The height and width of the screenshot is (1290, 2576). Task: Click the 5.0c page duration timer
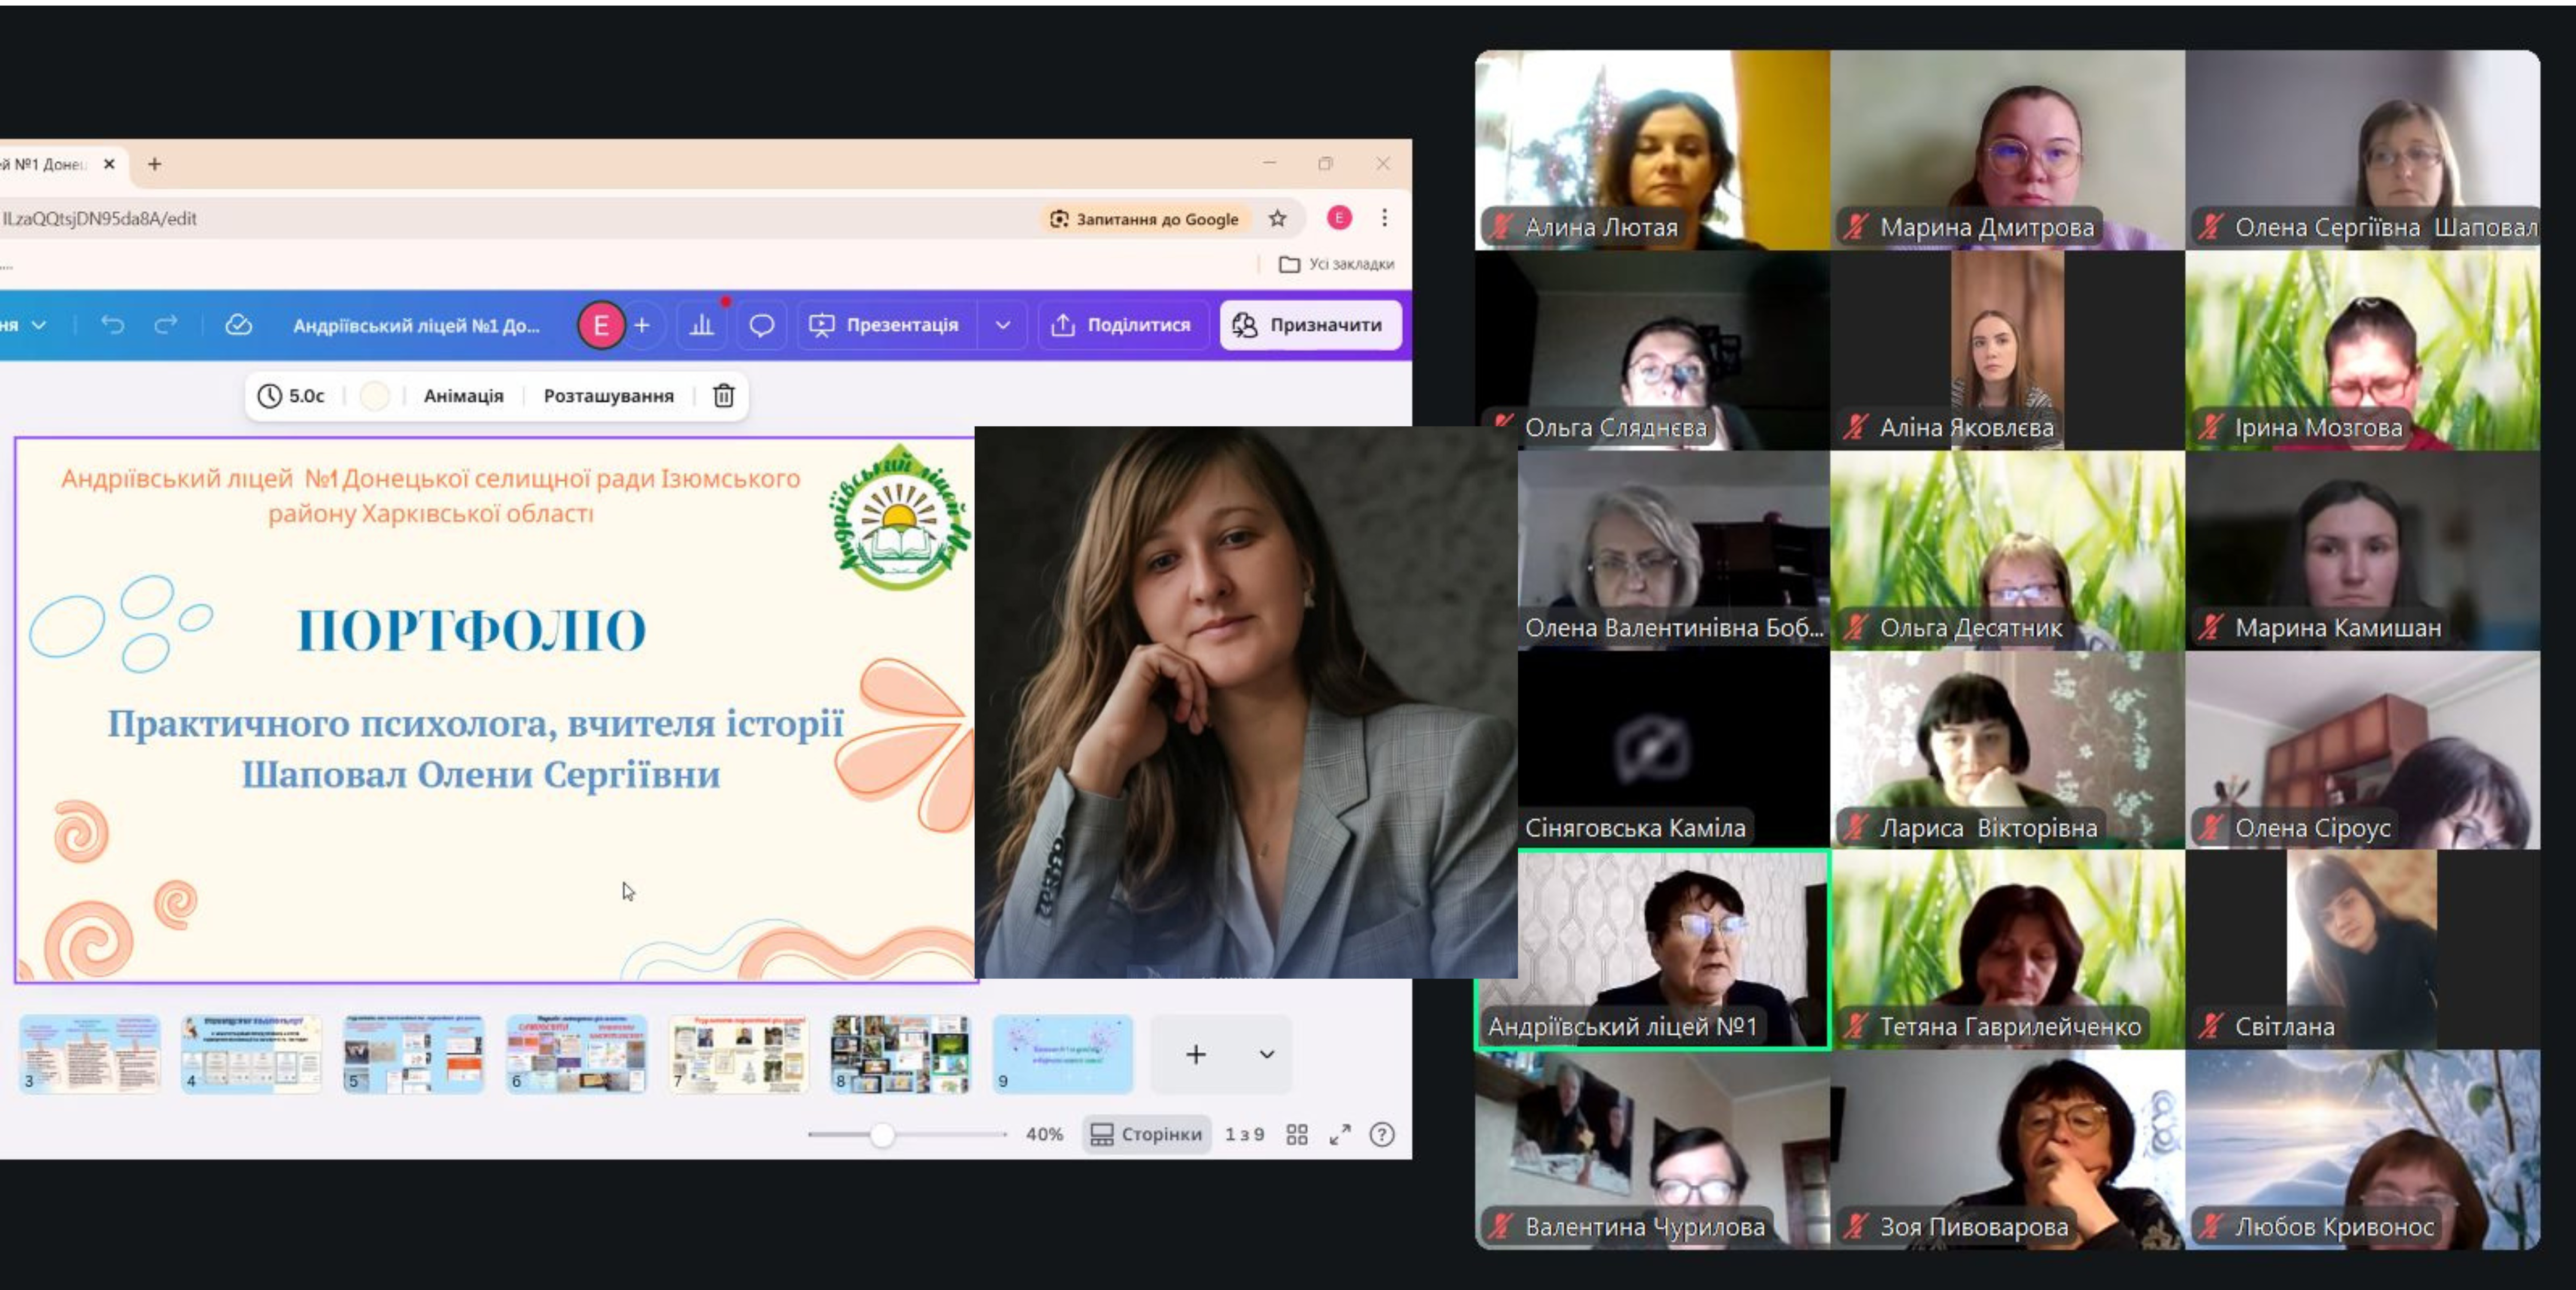point(291,396)
